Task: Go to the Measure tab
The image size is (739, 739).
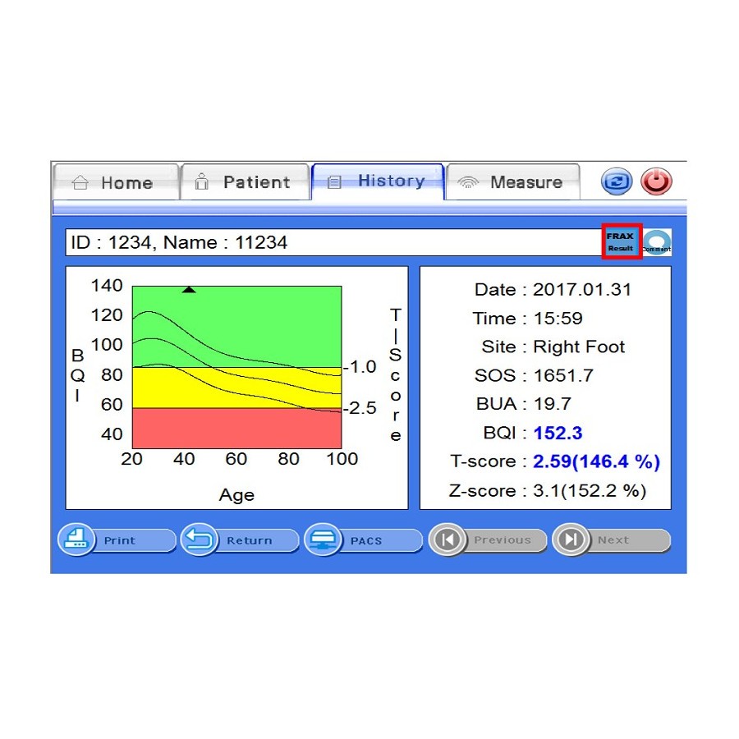Action: click(x=512, y=182)
